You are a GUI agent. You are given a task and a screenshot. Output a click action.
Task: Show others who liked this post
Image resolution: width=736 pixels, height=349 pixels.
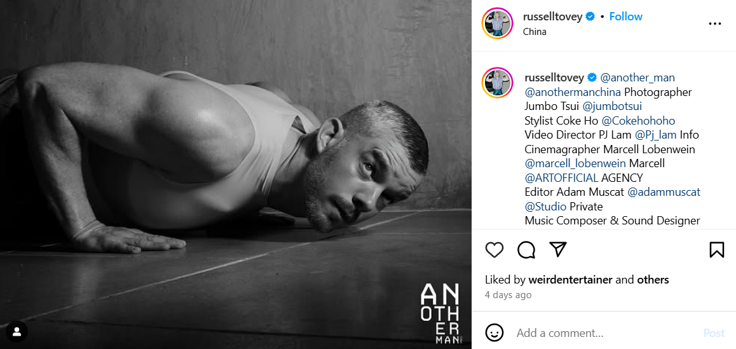tap(653, 280)
